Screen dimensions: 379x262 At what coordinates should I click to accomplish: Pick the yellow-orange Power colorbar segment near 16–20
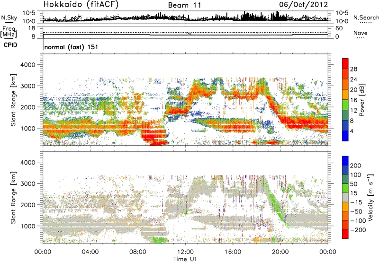[345, 95]
